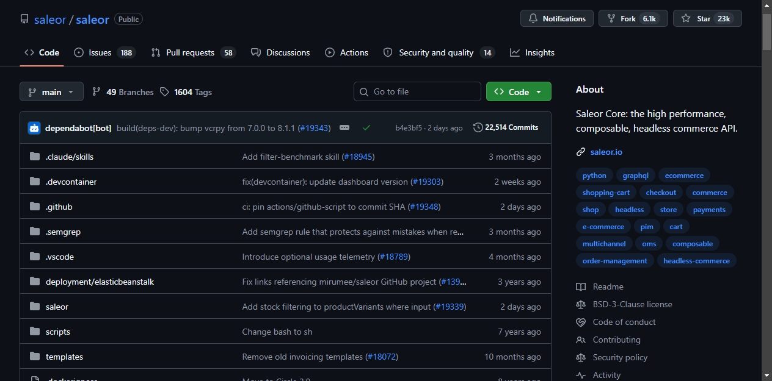
Task: Click the saleor folder icon
Action: [x=35, y=307]
